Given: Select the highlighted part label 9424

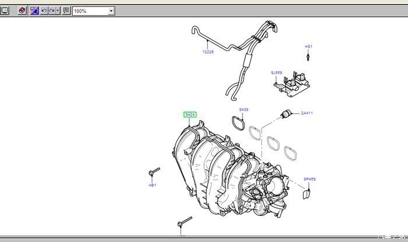Looking at the screenshot, I should pos(190,114).
